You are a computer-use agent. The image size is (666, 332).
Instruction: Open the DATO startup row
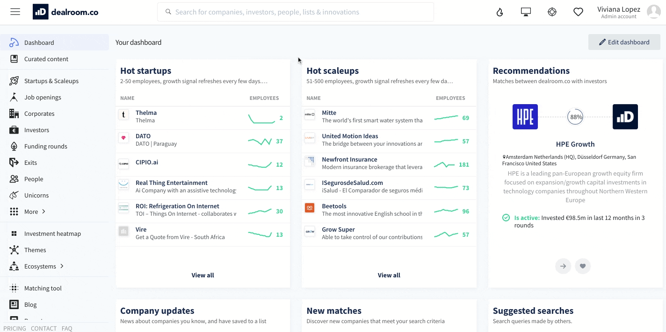point(203,141)
